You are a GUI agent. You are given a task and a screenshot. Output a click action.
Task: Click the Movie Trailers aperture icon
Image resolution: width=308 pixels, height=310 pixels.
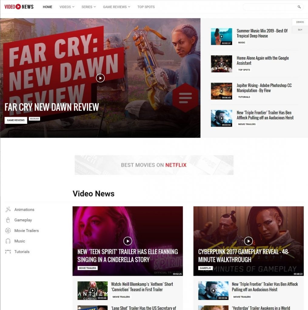click(x=8, y=230)
